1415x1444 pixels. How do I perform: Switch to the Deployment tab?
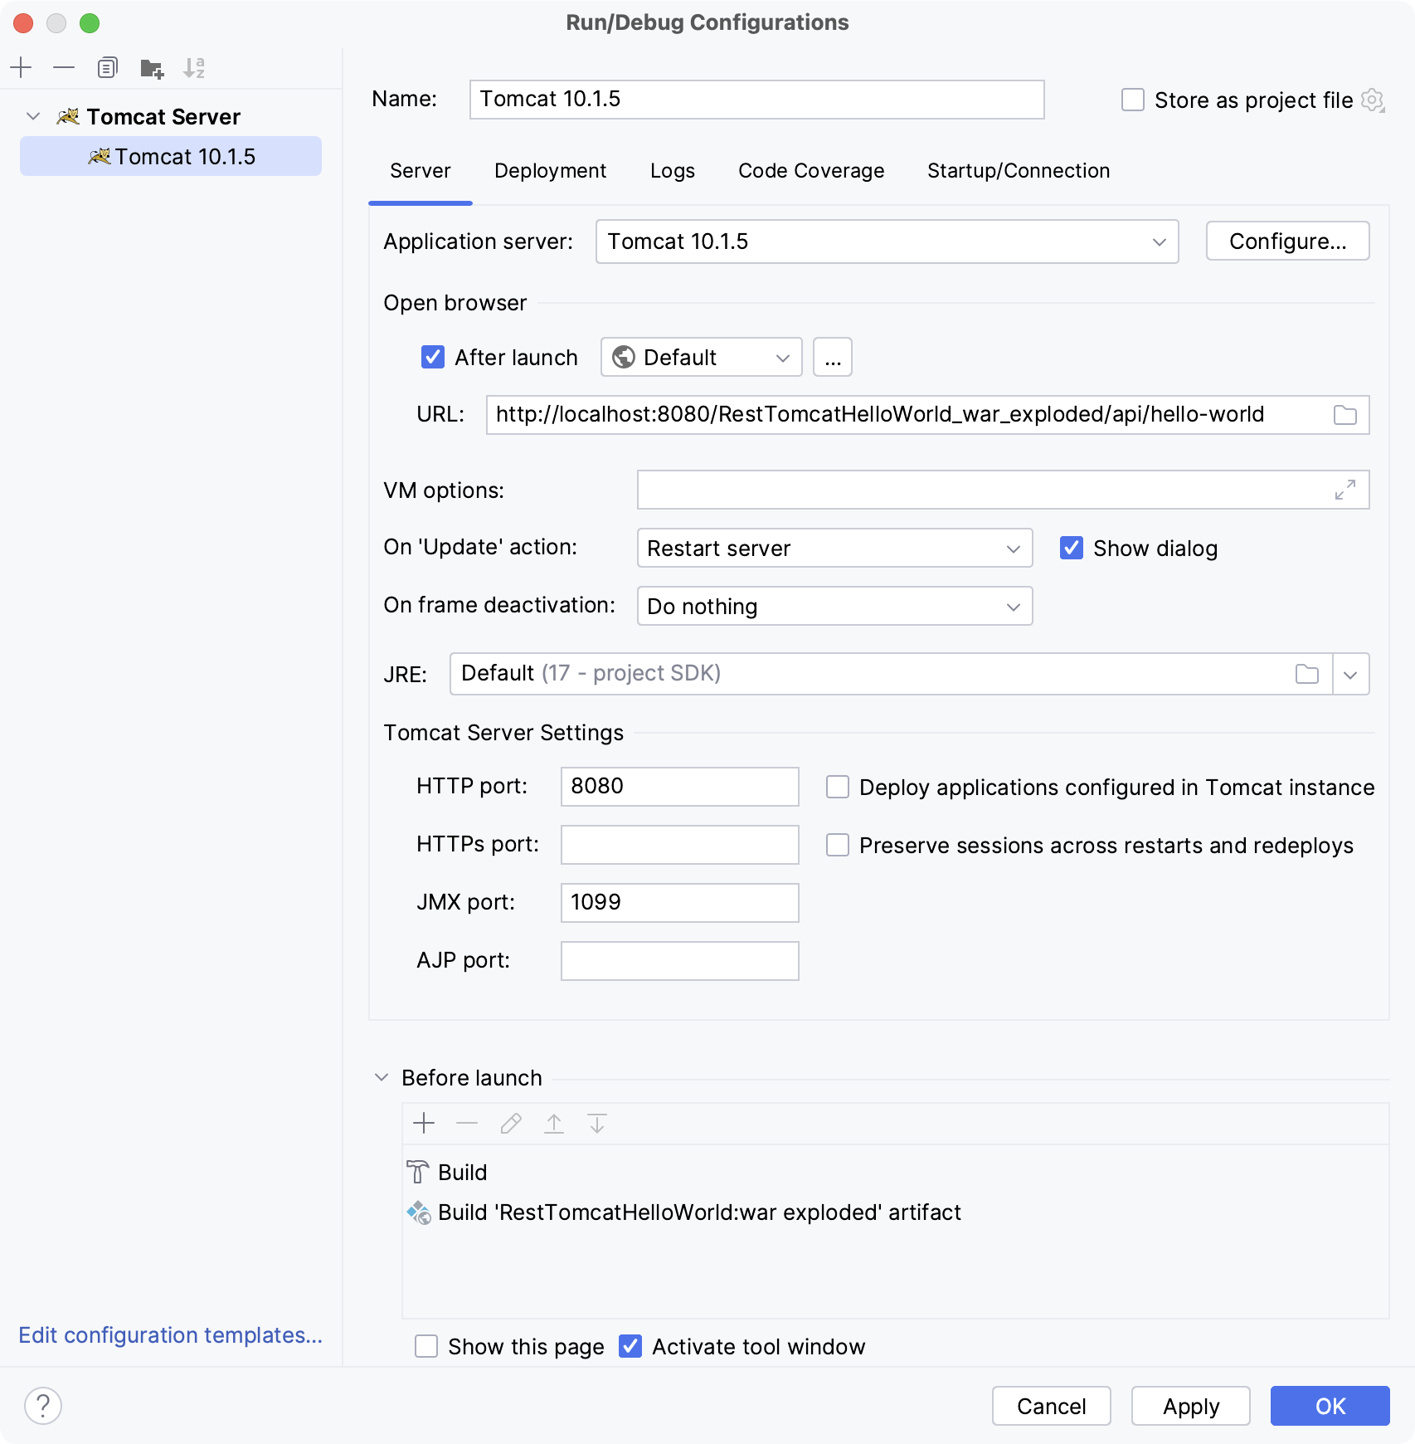(x=550, y=171)
